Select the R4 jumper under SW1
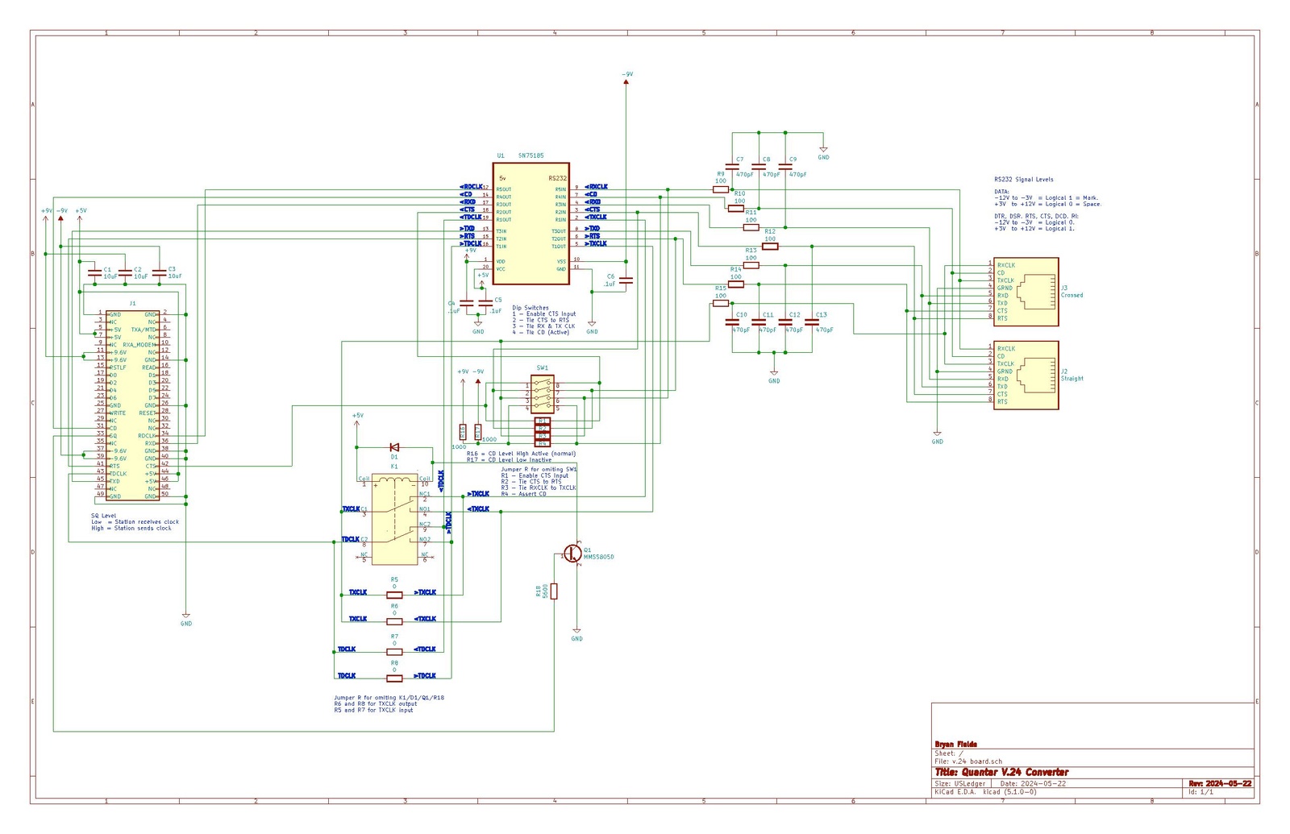The image size is (1290, 834). pyautogui.click(x=543, y=443)
